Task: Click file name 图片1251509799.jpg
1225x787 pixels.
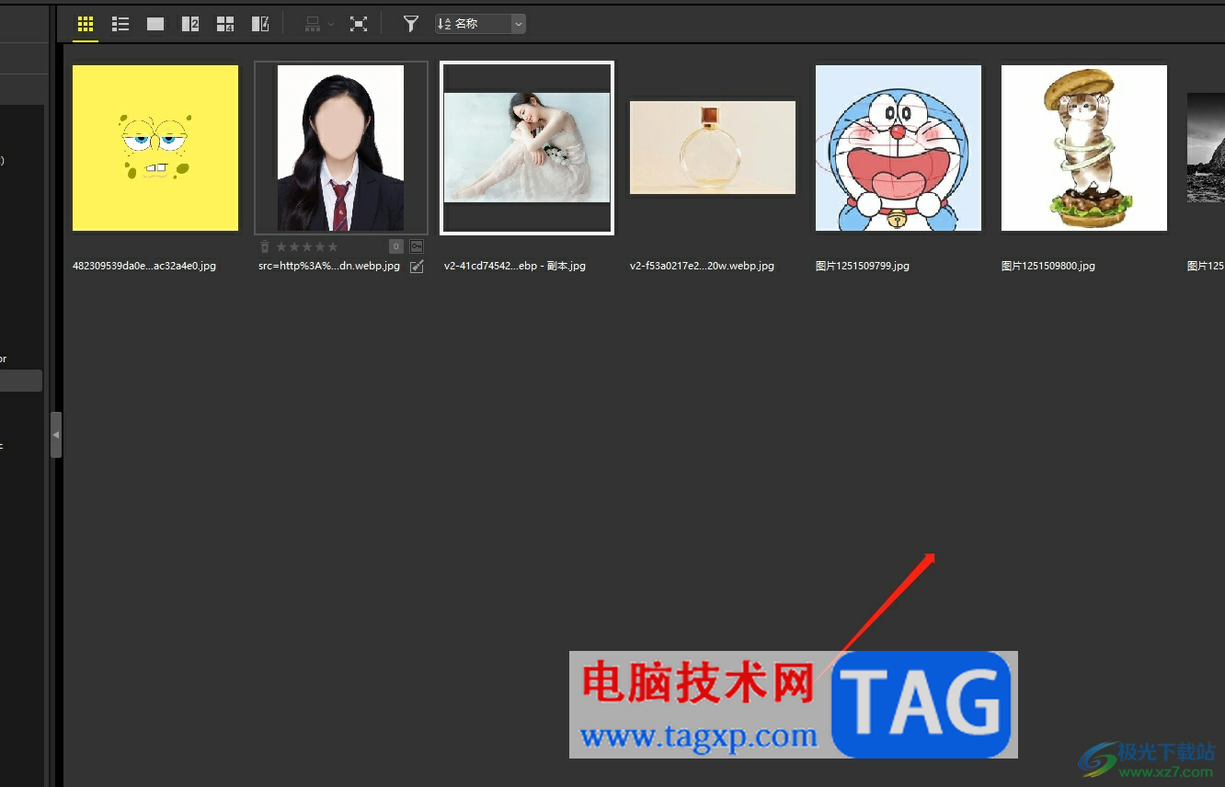Action: coord(863,267)
